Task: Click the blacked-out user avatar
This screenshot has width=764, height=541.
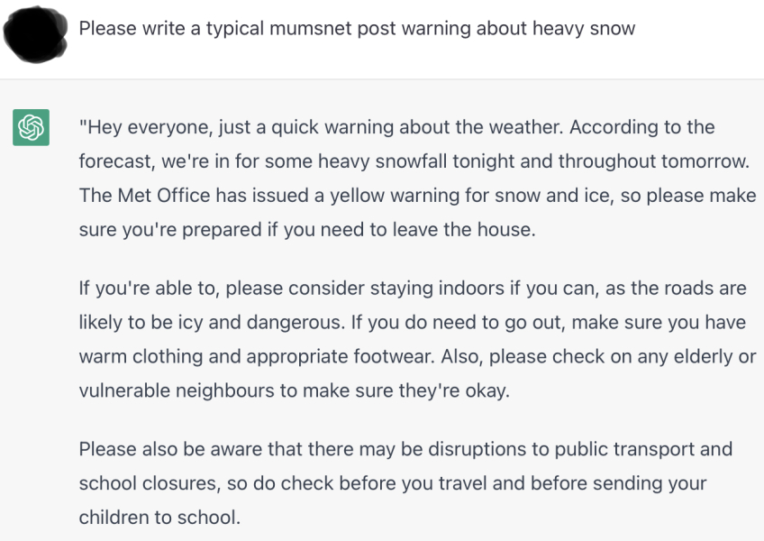Action: coord(35,34)
